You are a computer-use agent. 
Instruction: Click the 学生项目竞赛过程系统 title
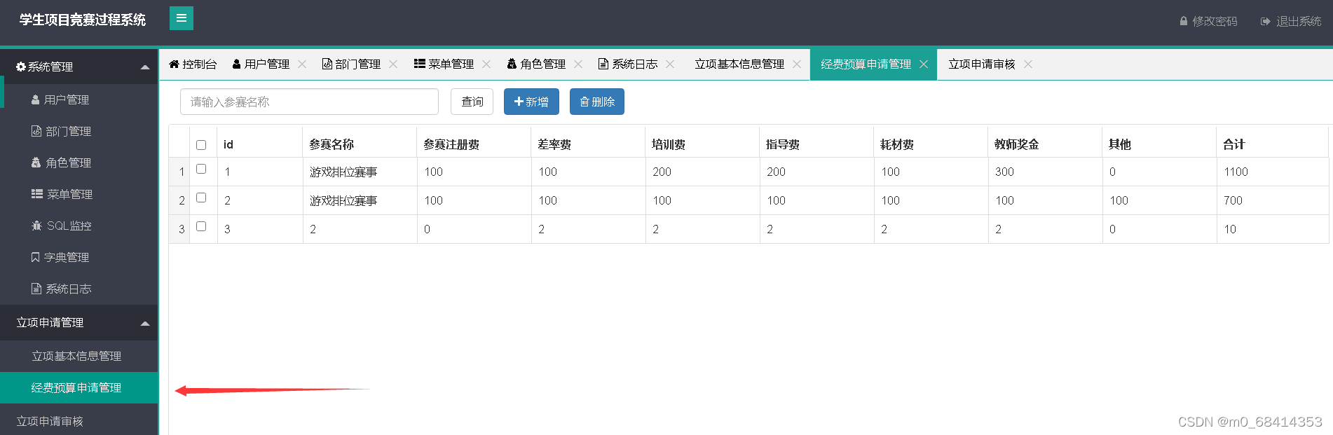click(83, 20)
